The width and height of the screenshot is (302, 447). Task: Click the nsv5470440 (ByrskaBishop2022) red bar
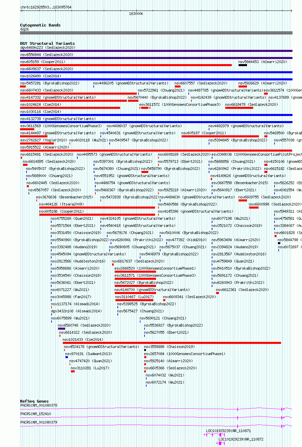pos(133,101)
